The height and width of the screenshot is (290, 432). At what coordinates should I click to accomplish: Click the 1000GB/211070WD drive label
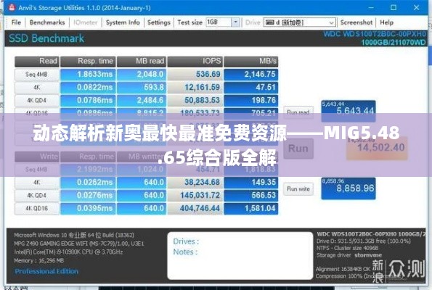tap(394, 43)
